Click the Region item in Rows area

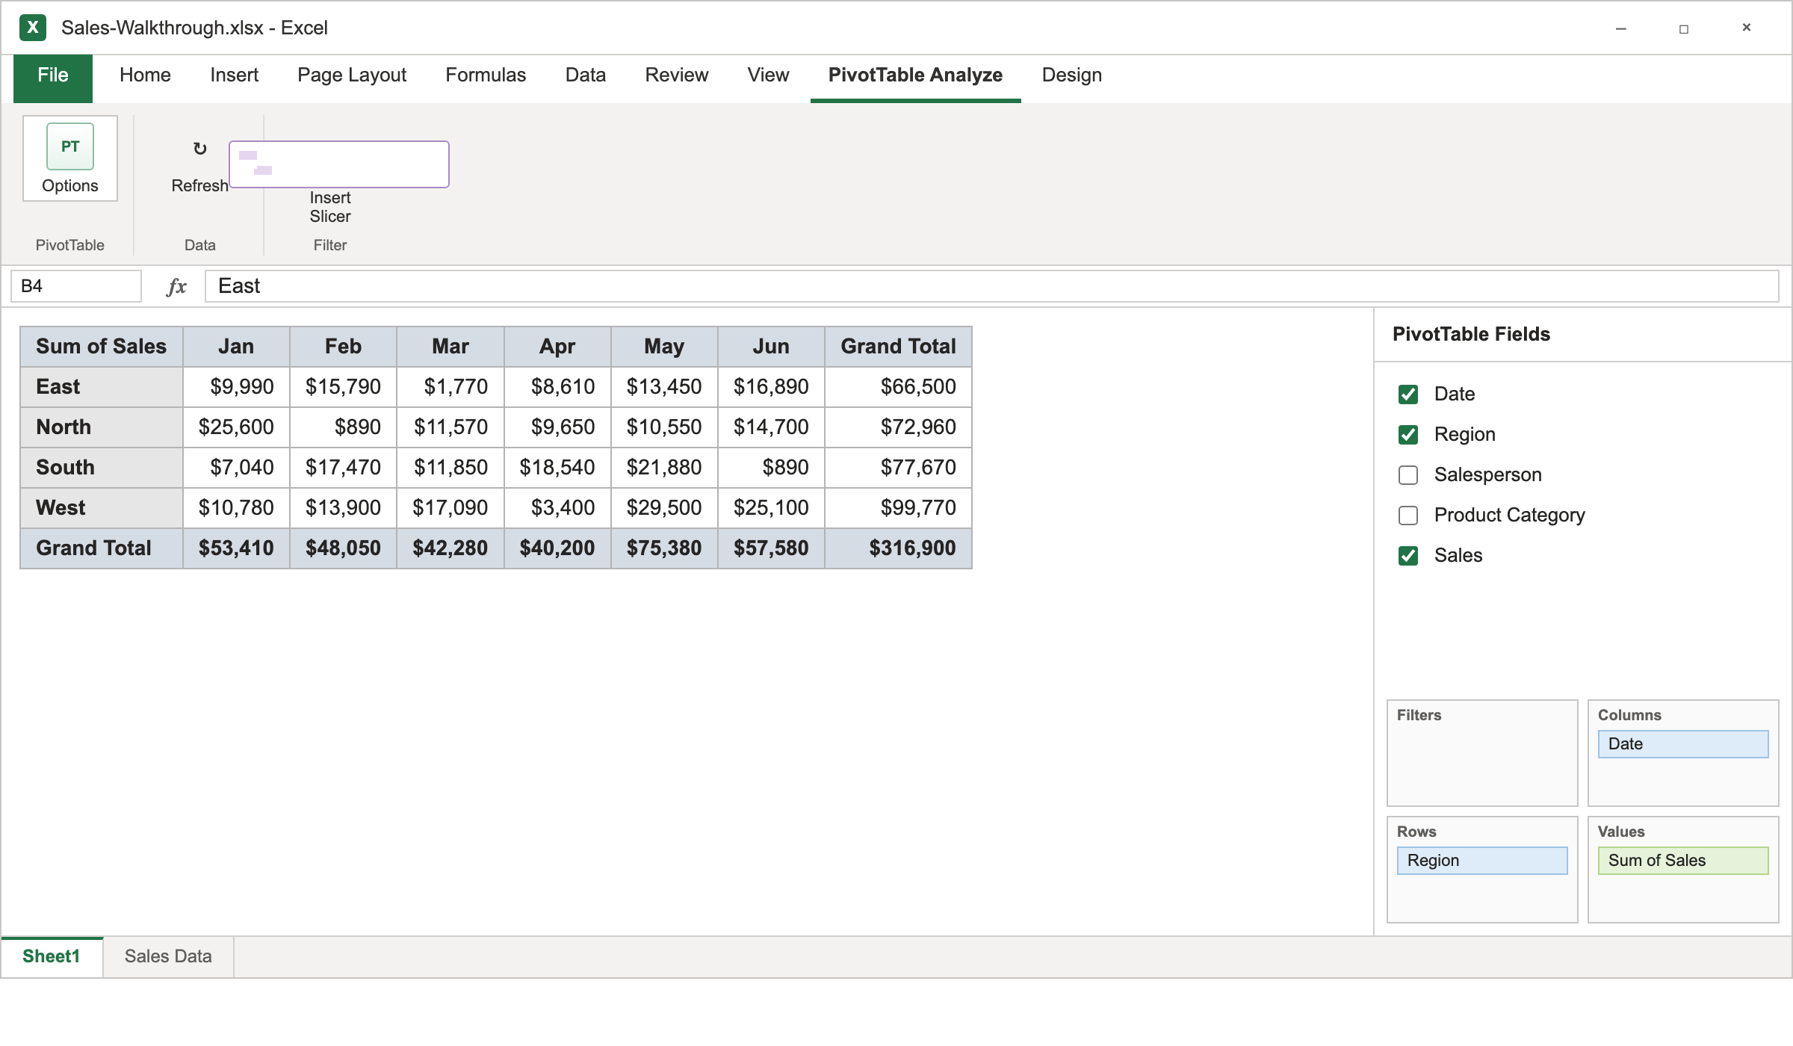(x=1482, y=861)
